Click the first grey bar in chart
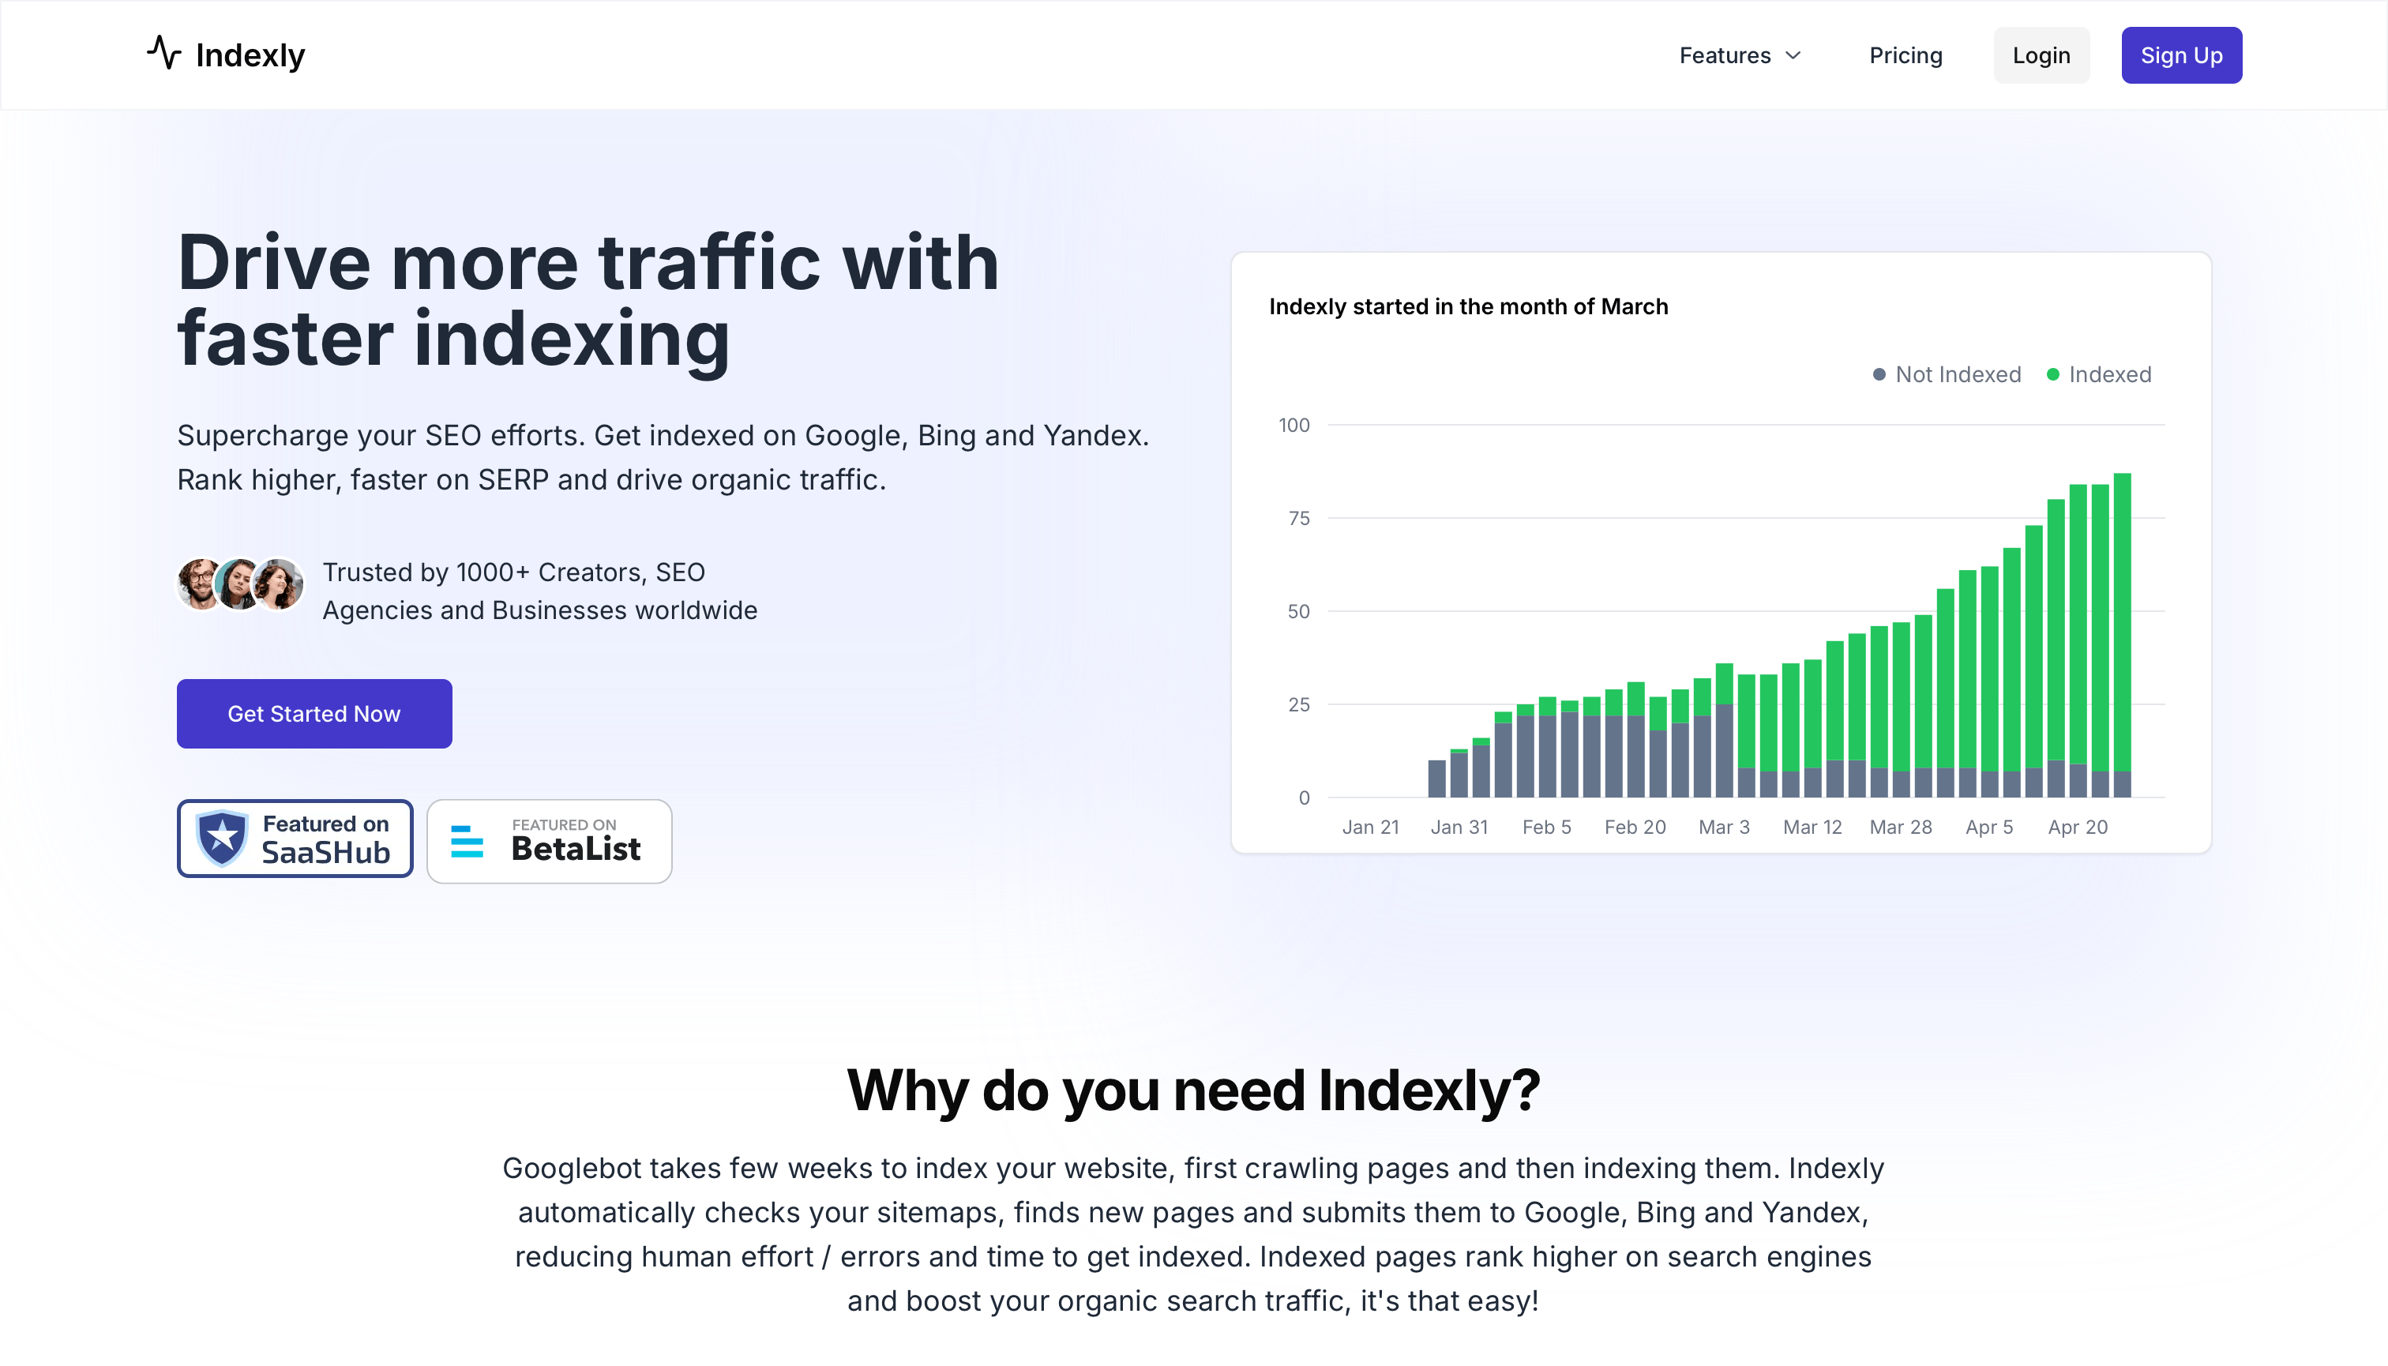Image resolution: width=2388 pixels, height=1366 pixels. [x=1436, y=779]
